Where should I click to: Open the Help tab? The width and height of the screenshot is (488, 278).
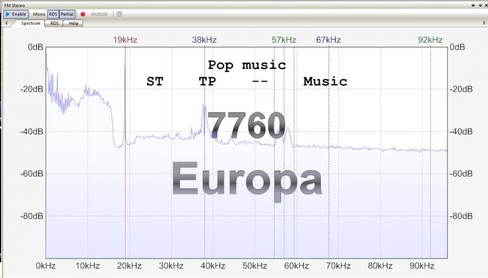[x=74, y=23]
